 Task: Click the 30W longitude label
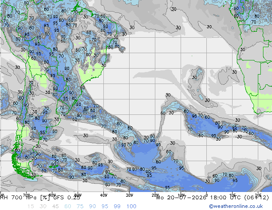[130, 195]
